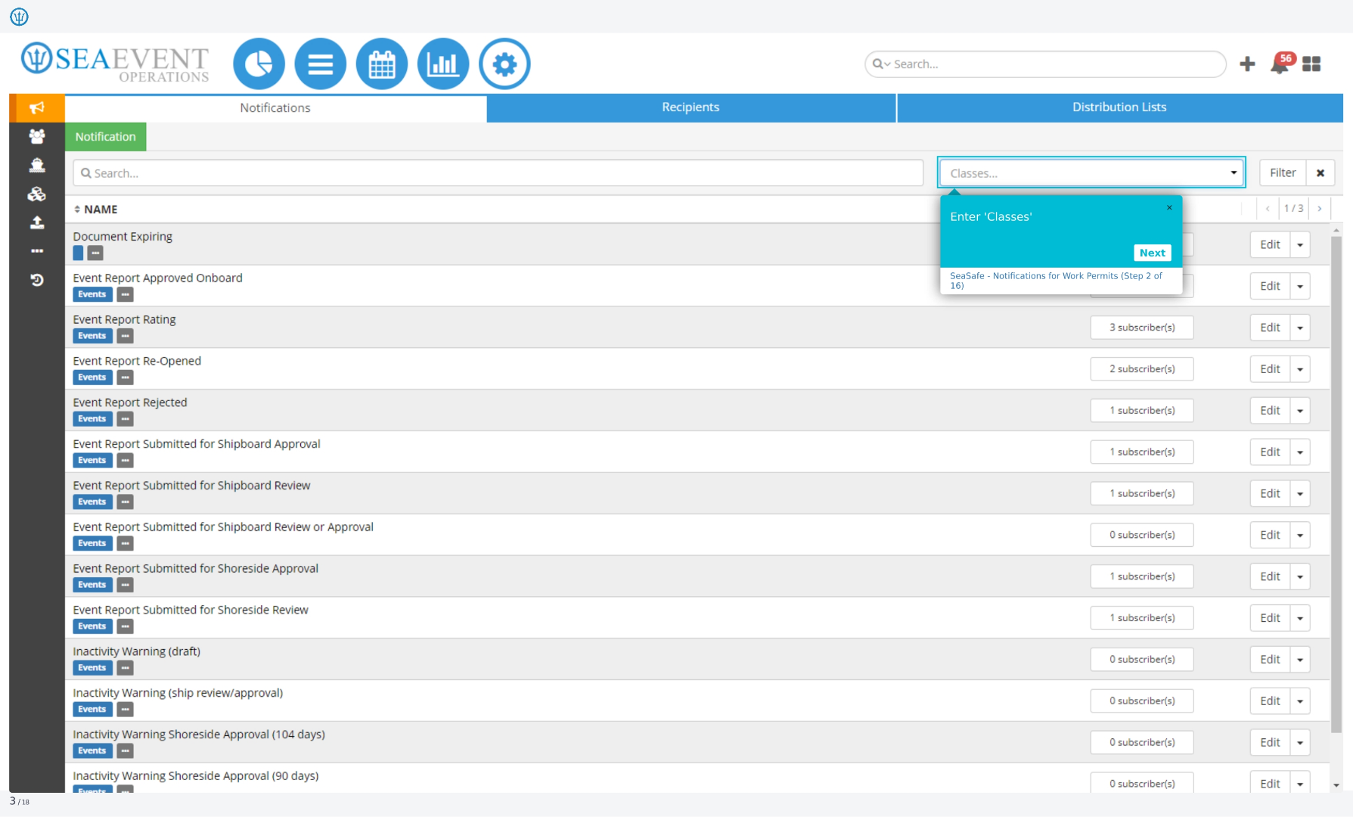Viewport: 1353px width, 817px height.
Task: Click the green Notification button
Action: coord(106,137)
